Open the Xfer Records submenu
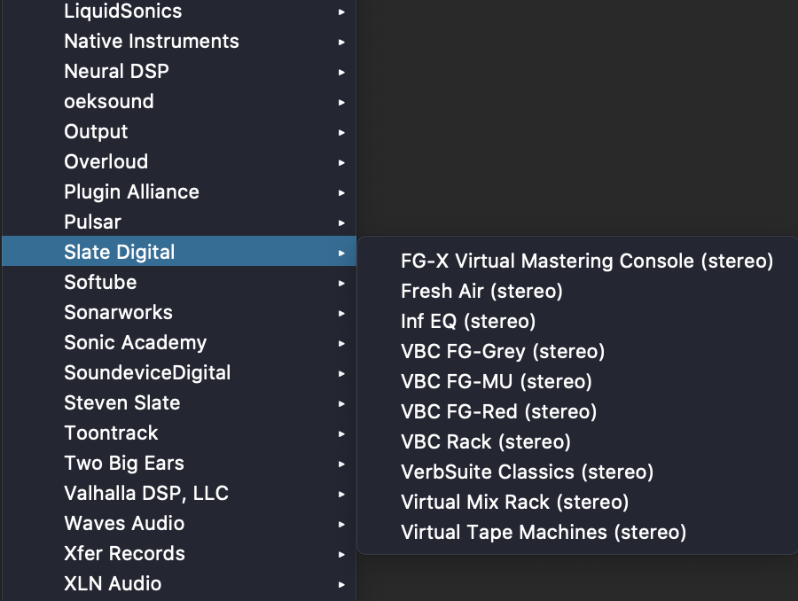 (x=178, y=553)
